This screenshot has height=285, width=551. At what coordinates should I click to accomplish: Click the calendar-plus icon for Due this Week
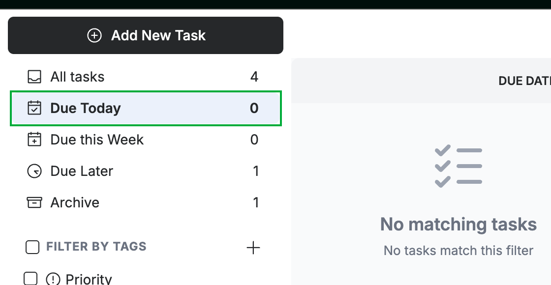34,140
